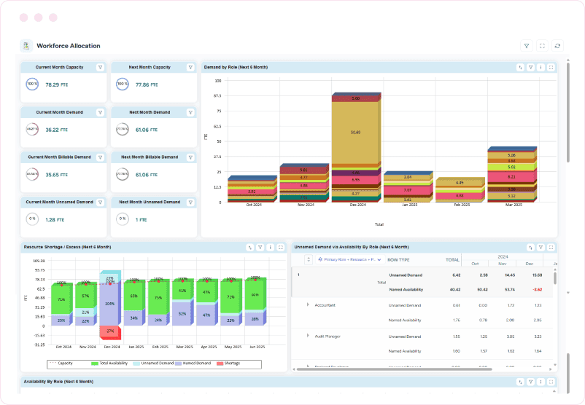Image resolution: width=585 pixels, height=405 pixels.
Task: Maximize the Unnamed Demand v/s Availability panel
Action: [x=551, y=248]
